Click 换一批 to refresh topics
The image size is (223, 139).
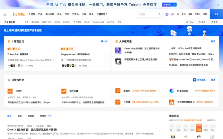tap(104, 41)
